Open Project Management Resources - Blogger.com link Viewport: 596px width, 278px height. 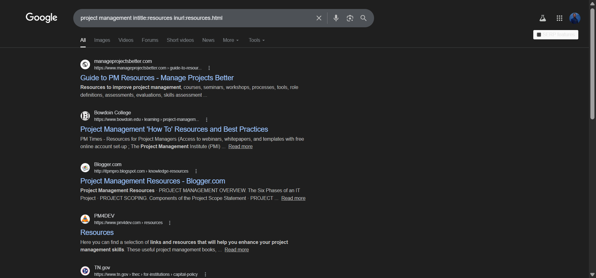click(153, 181)
